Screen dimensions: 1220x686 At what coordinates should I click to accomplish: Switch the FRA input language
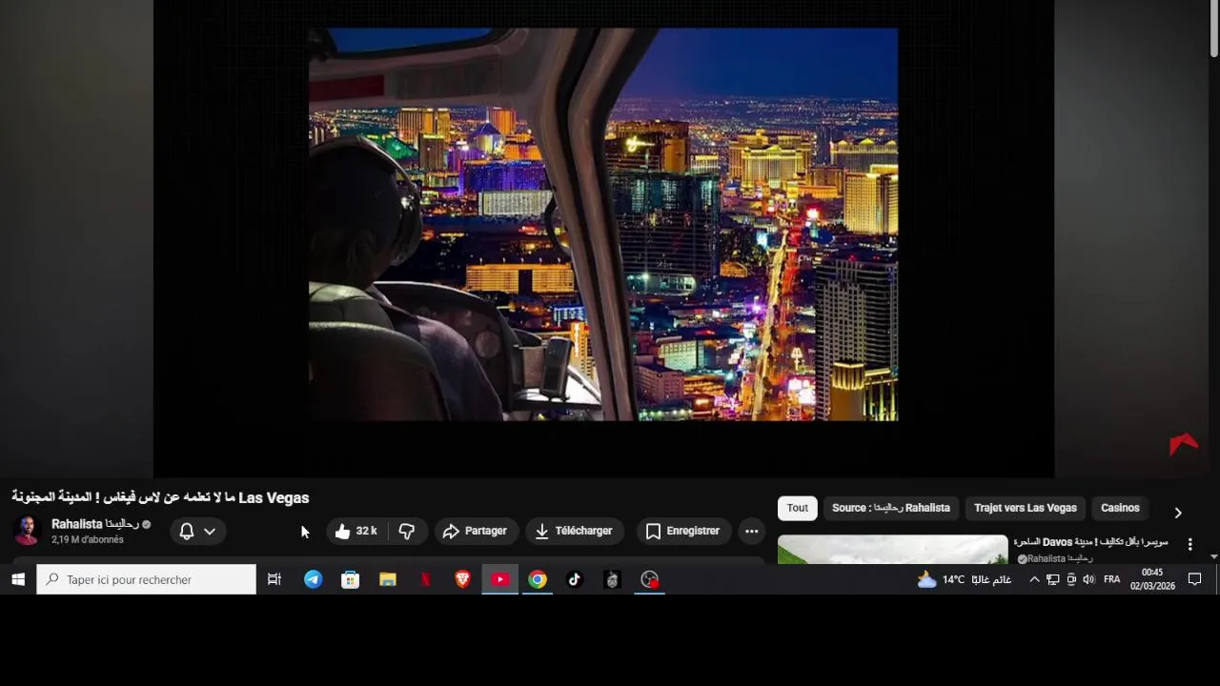point(1111,579)
